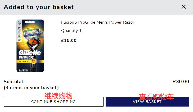Screen dimensions: 193x112
Task: Click the Gillette logo on the package
Action: [30, 52]
